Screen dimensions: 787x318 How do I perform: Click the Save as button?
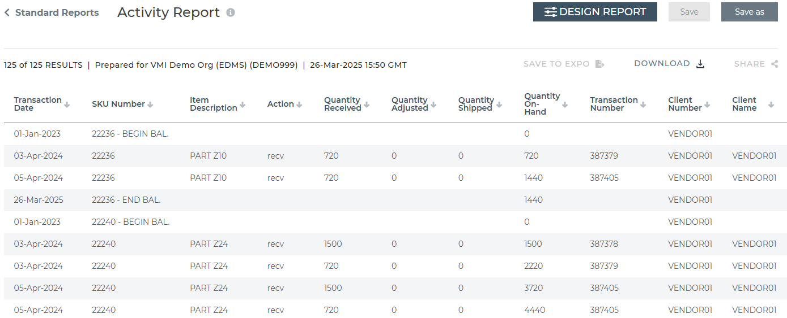pyautogui.click(x=749, y=12)
